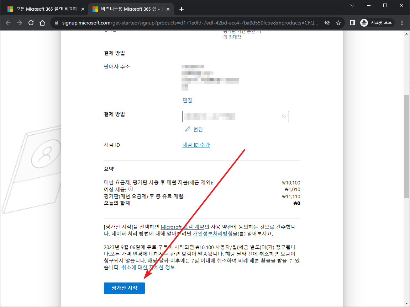
Task: Maximize the browser window
Action: point(385,5)
